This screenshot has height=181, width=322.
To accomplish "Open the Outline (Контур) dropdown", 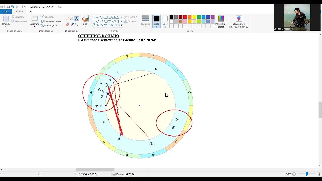I will (131, 17).
